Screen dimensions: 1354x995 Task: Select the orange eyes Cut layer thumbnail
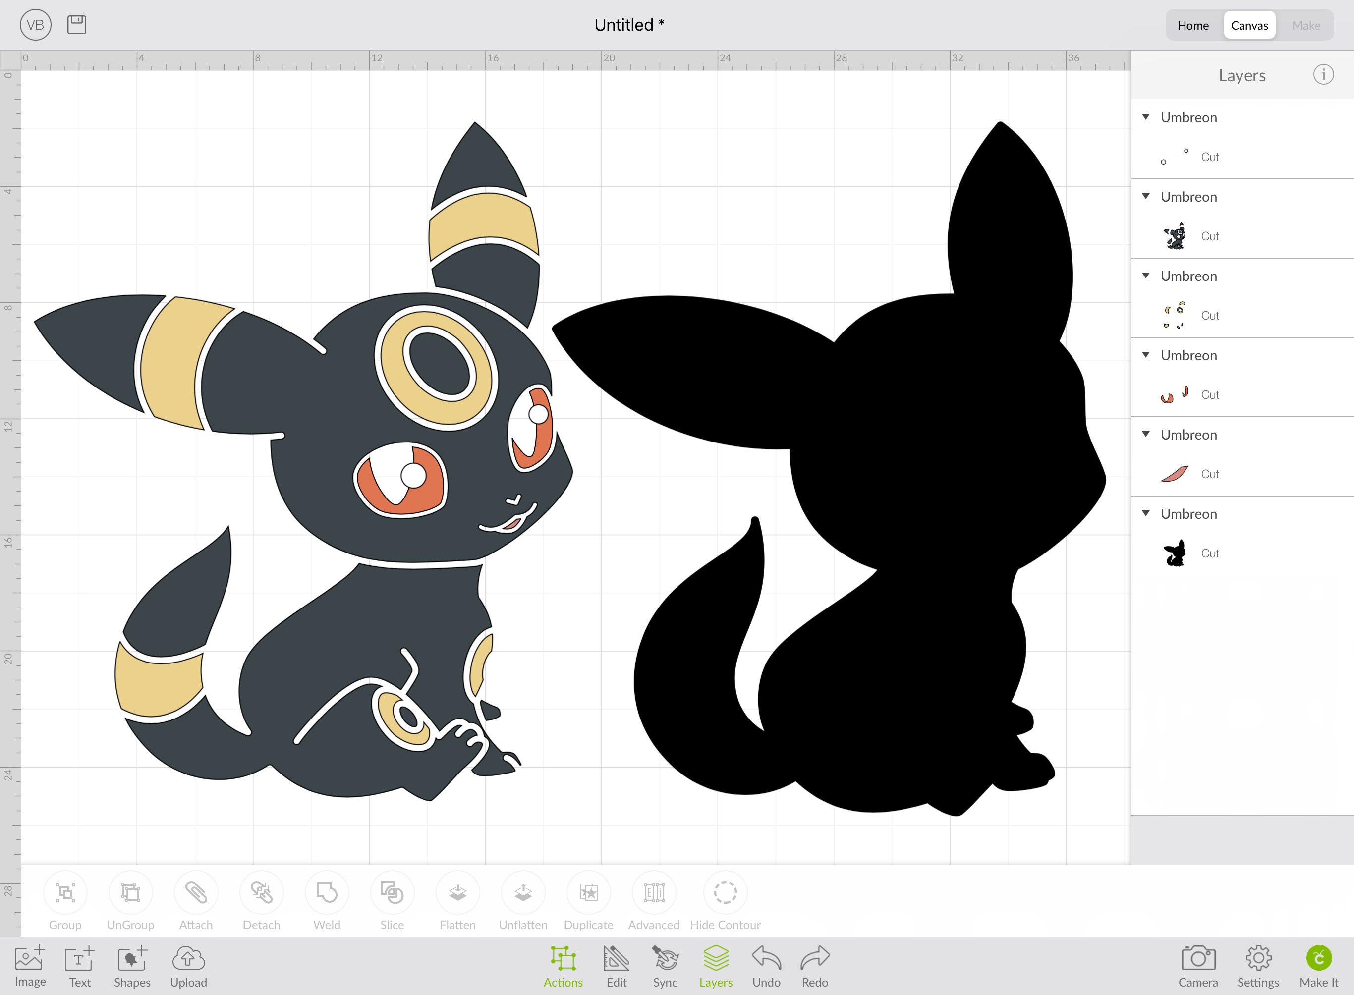point(1175,394)
